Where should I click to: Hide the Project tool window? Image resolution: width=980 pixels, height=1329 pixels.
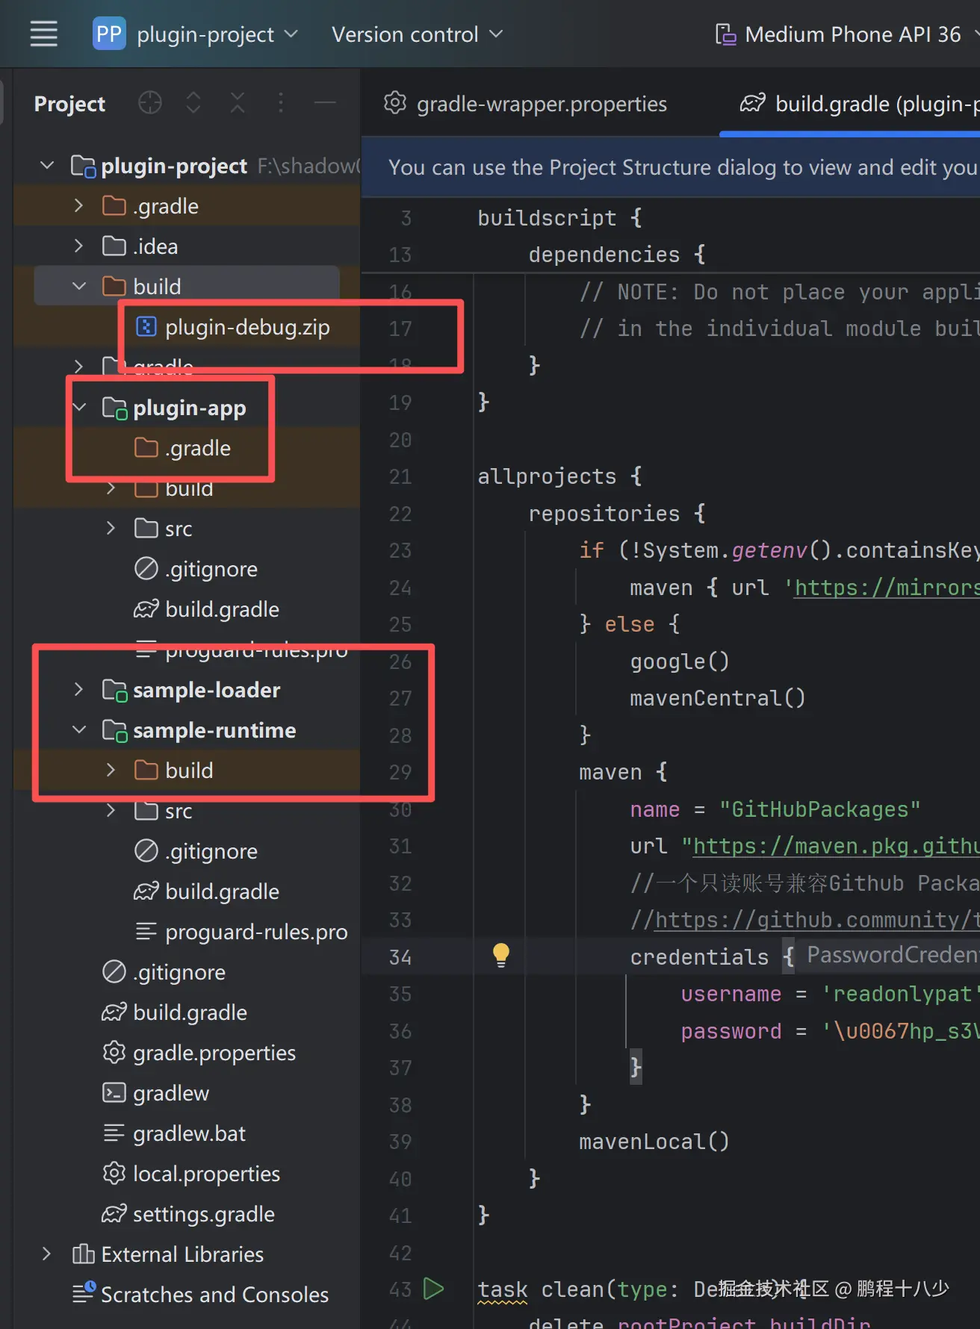[325, 103]
